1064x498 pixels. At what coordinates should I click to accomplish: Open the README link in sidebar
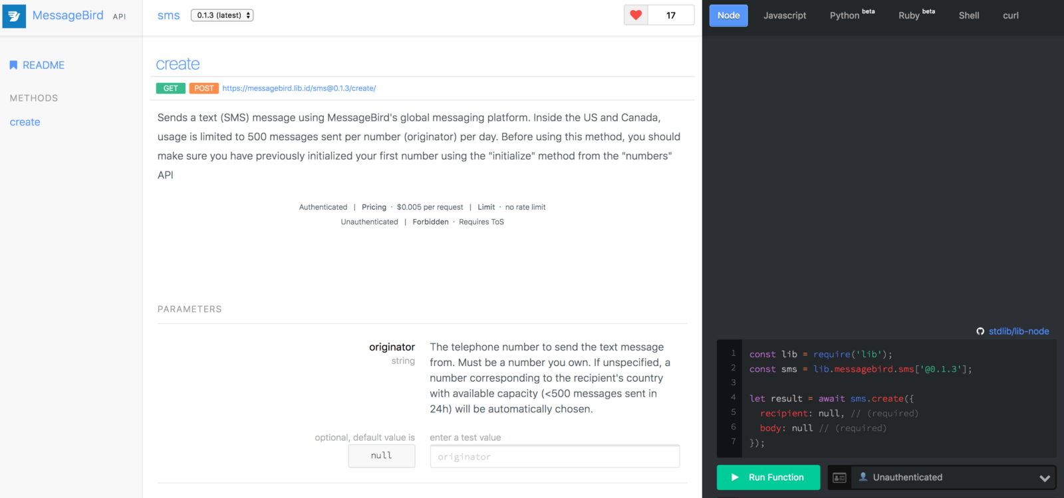[43, 65]
